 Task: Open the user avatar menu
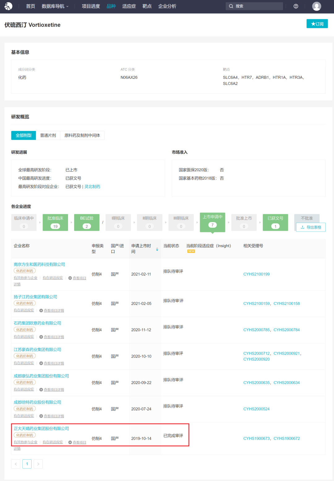point(316,6)
